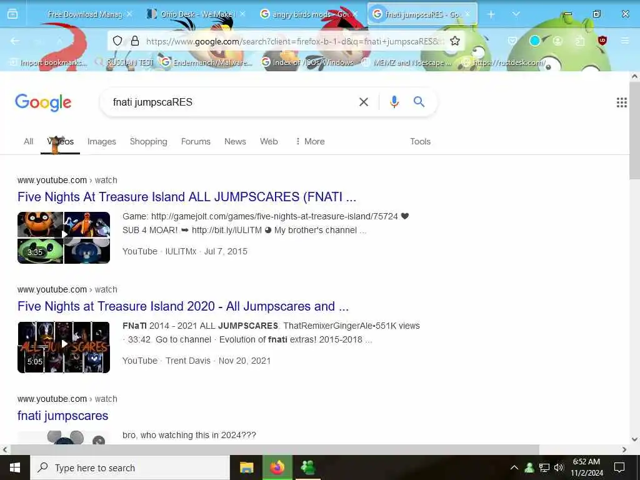The image size is (640, 480).
Task: Open the Google apps grid icon
Action: [x=622, y=102]
